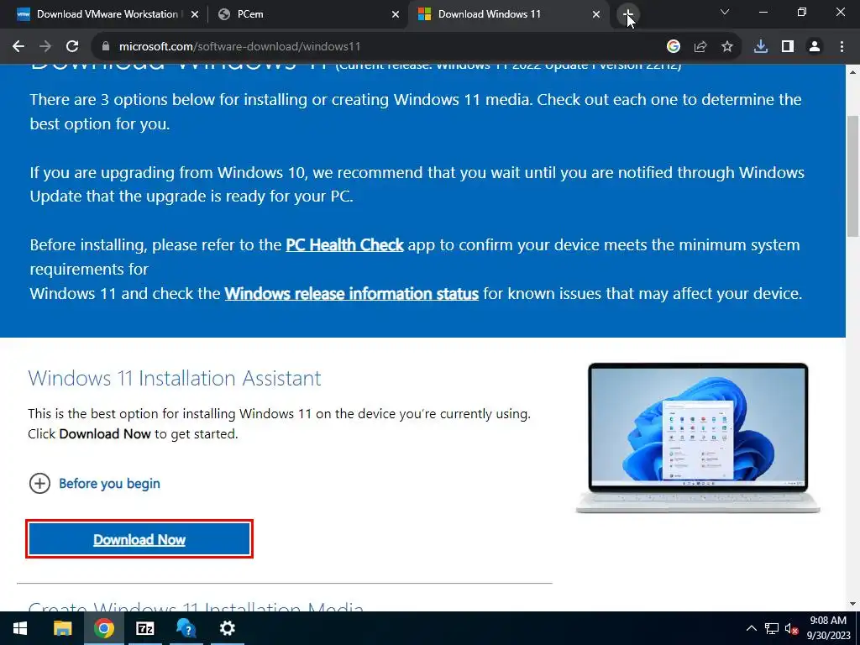
Task: Show hidden system tray icons
Action: [x=752, y=628]
